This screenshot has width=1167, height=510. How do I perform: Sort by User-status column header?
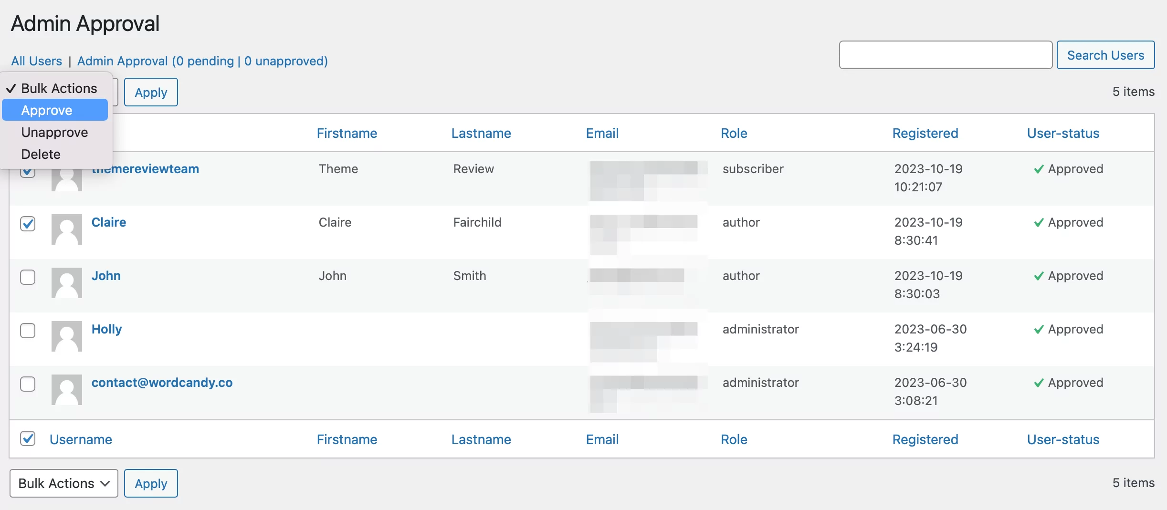pyautogui.click(x=1063, y=133)
